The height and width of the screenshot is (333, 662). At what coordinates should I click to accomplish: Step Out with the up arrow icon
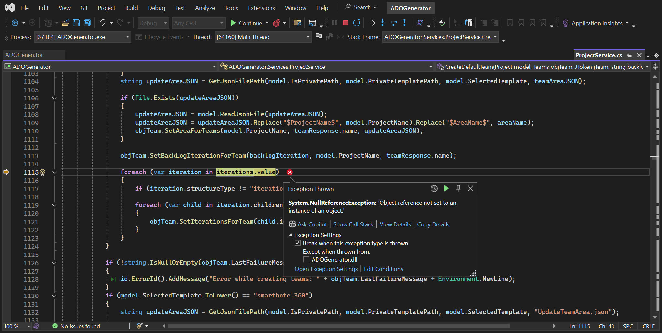404,23
